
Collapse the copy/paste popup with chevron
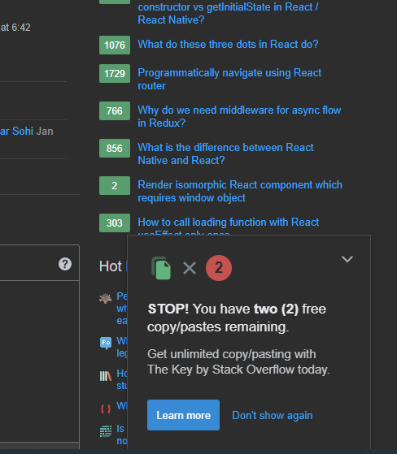point(347,259)
